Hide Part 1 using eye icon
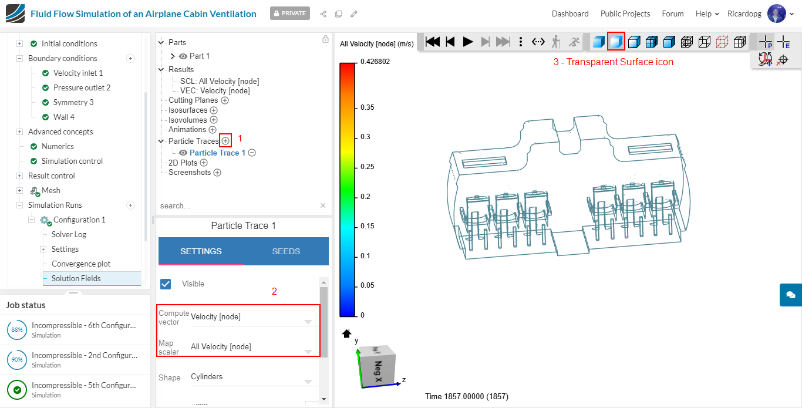802x408 pixels. pos(183,56)
